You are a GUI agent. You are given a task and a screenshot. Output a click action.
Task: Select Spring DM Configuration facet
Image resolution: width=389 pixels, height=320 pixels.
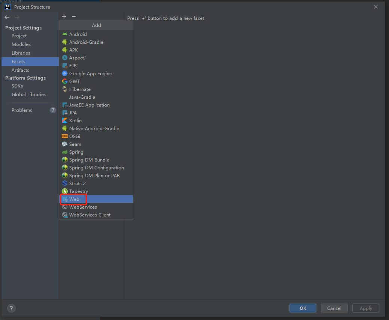click(x=96, y=168)
